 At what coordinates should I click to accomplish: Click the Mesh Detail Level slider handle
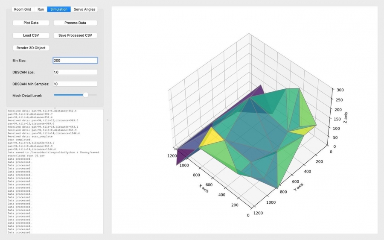pyautogui.click(x=85, y=95)
